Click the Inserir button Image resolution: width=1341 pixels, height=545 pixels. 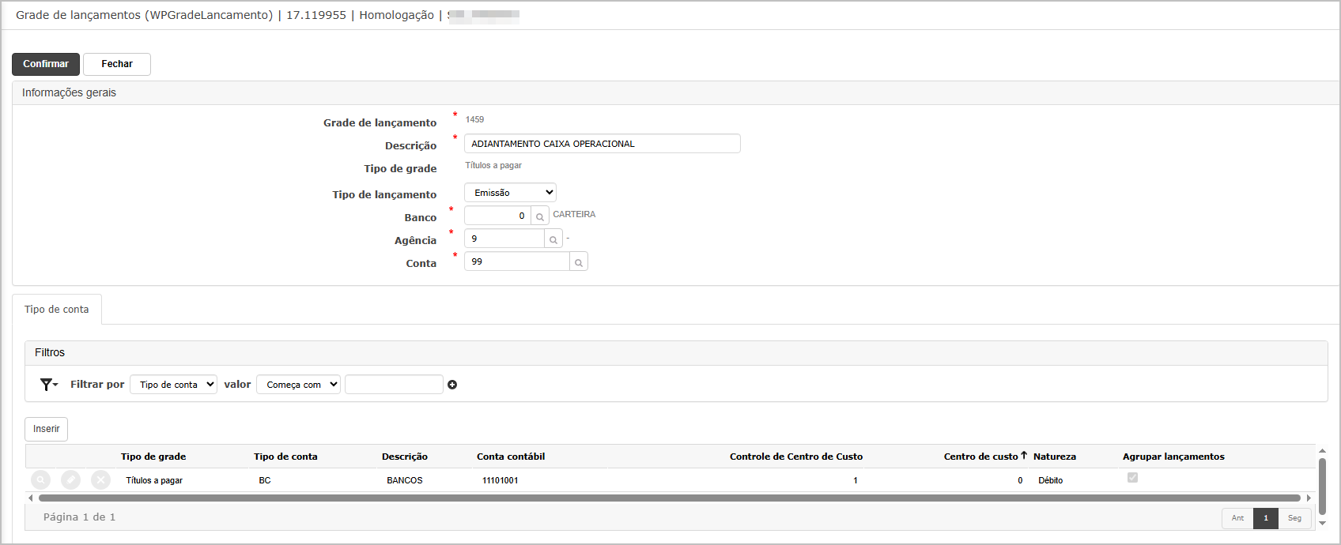pyautogui.click(x=46, y=429)
